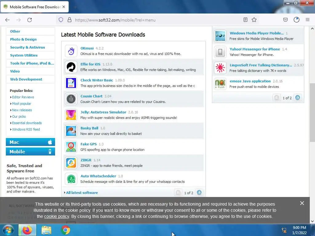The height and width of the screenshot is (236, 315).
Task: Open the ZINGR title link
Action: pos(86,160)
